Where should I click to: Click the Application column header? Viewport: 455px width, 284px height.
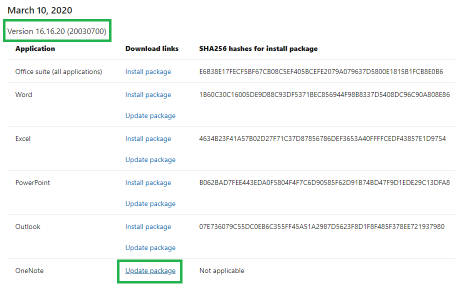(35, 48)
